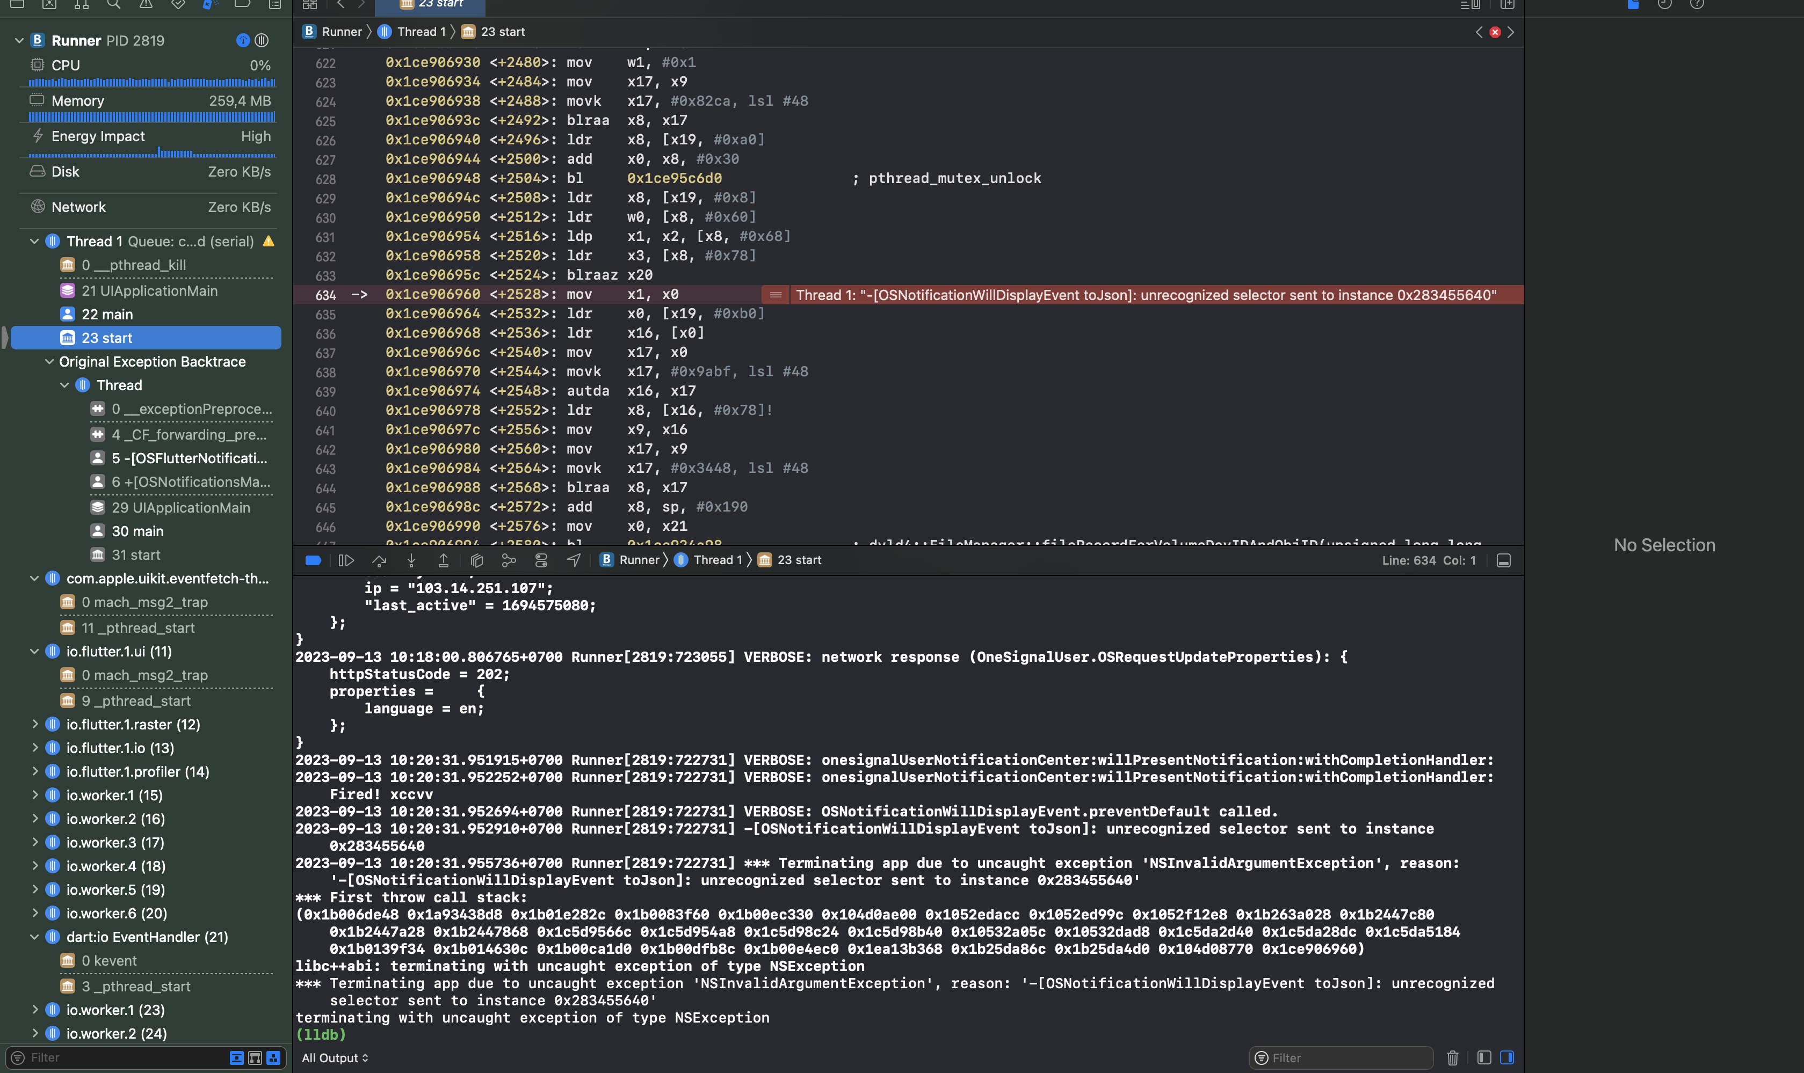Clear the console with the trash icon
Image resolution: width=1804 pixels, height=1073 pixels.
[1452, 1058]
